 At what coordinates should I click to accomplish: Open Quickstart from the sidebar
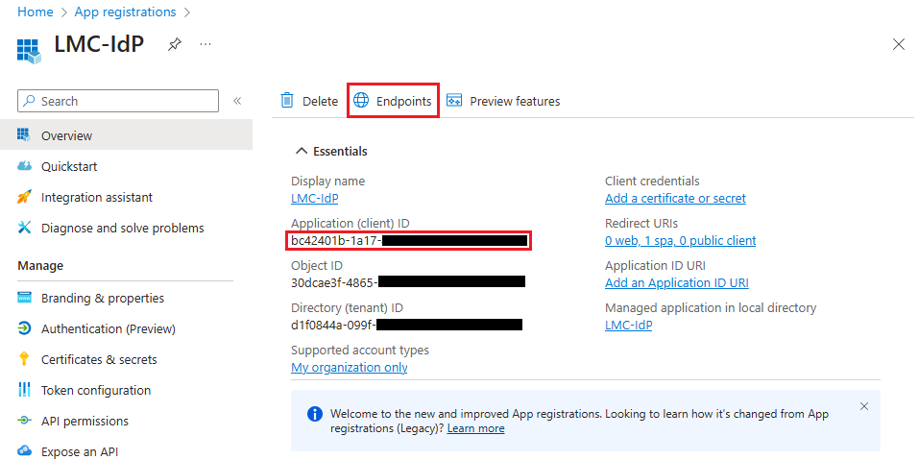(x=68, y=166)
